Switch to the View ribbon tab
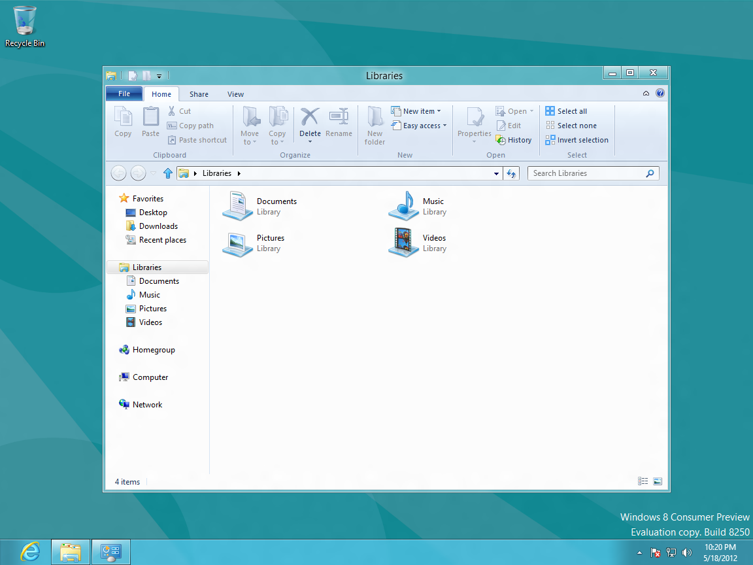The width and height of the screenshot is (753, 565). point(235,94)
